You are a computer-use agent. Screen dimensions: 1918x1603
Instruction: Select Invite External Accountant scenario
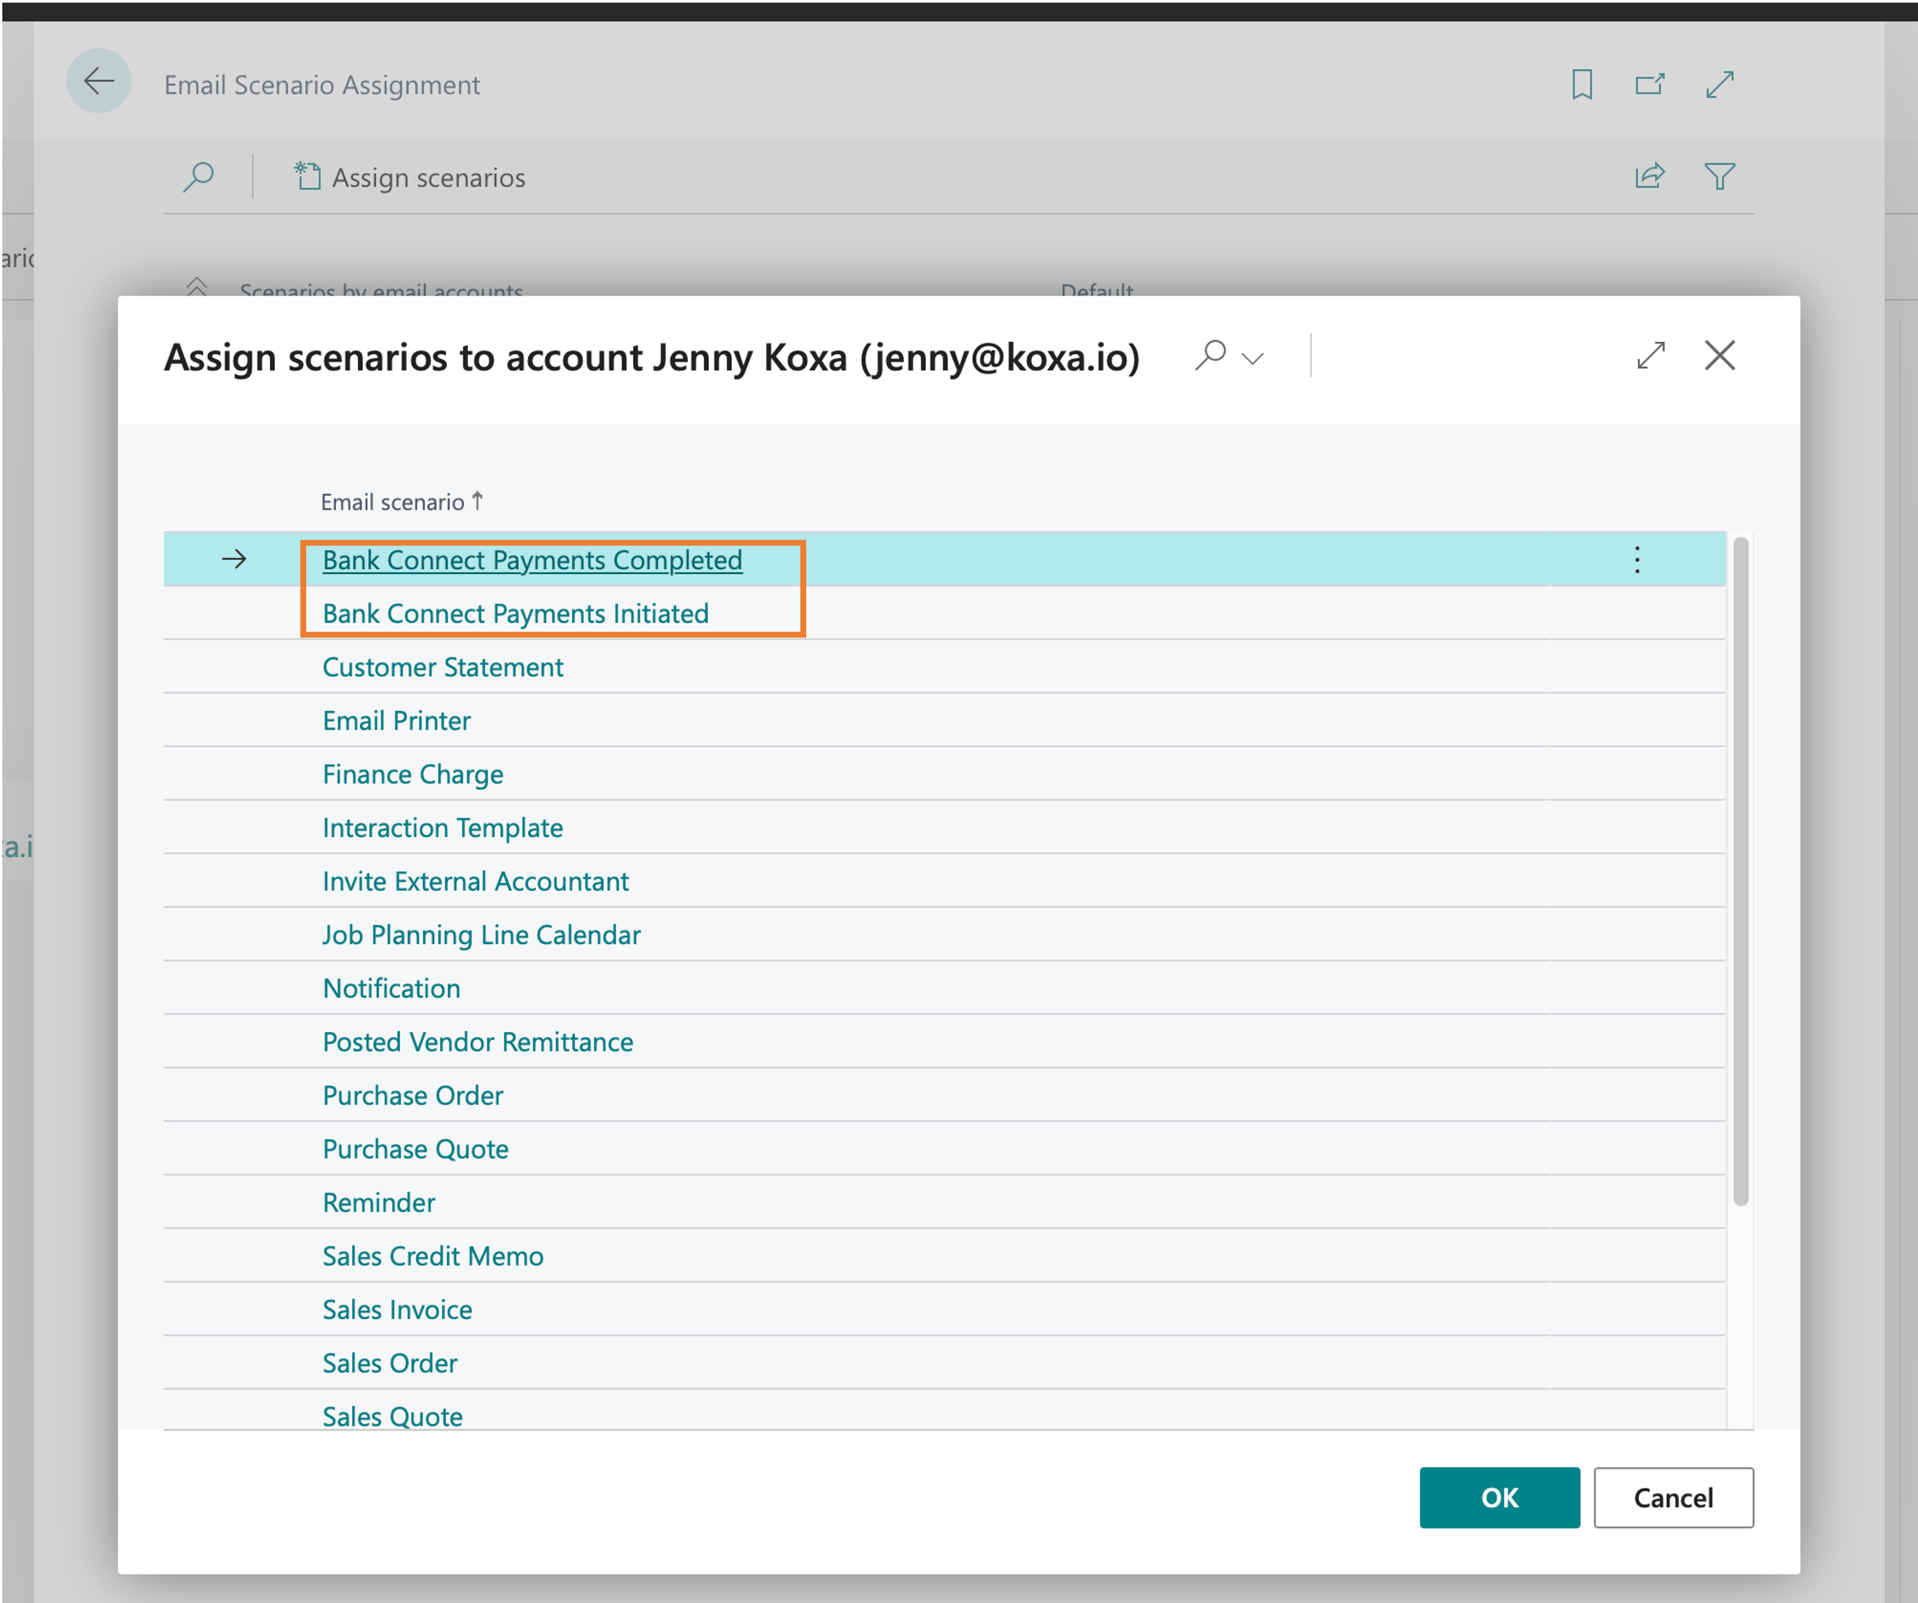tap(476, 881)
